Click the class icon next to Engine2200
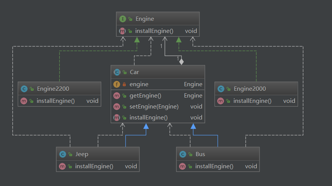332x186 pixels. (x=24, y=89)
